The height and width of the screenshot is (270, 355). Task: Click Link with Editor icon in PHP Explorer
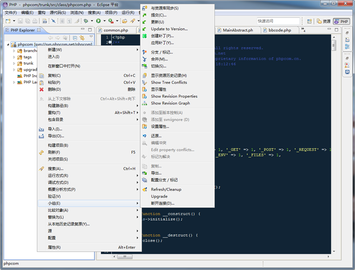(x=82, y=38)
